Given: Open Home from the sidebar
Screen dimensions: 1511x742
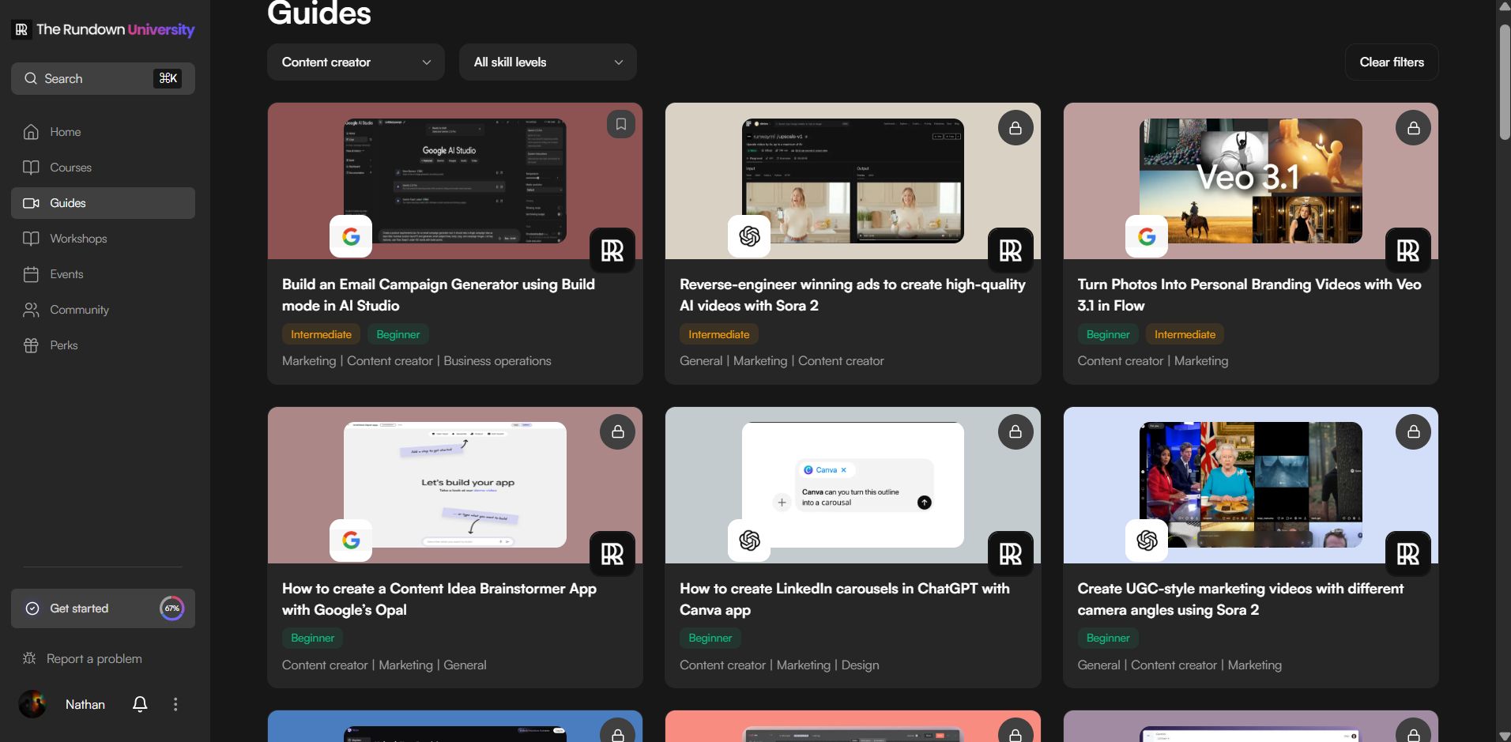Looking at the screenshot, I should 103,132.
